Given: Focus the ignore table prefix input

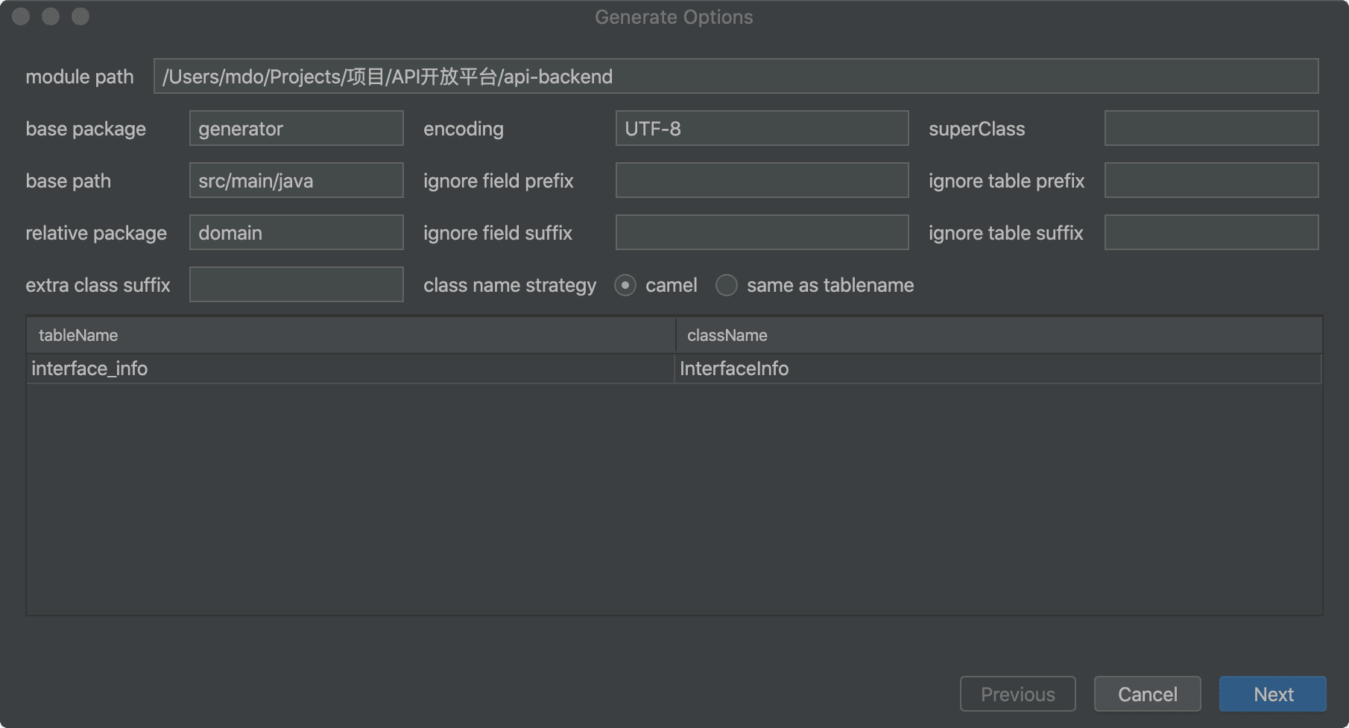Looking at the screenshot, I should tap(1211, 181).
